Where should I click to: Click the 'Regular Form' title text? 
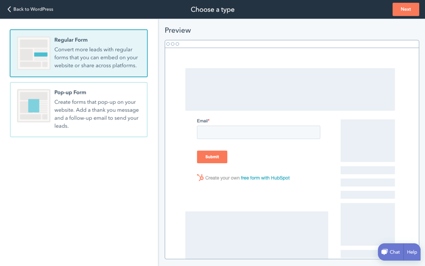71,40
